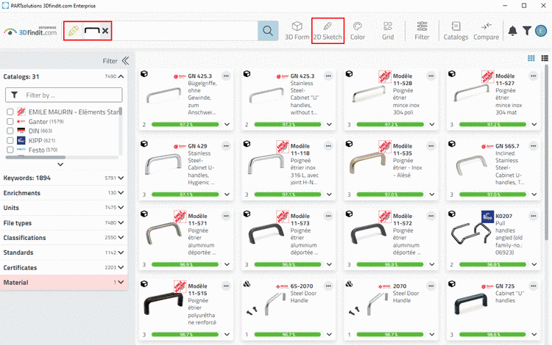Open the GN 725 Cabinet U handles thumbnail
This screenshot has height=345, width=552.
(471, 304)
